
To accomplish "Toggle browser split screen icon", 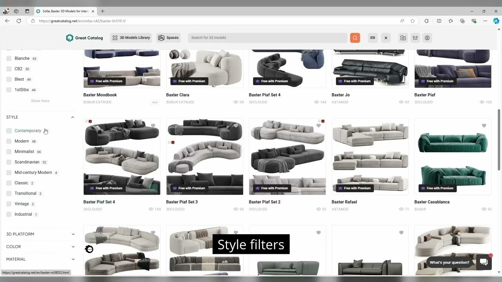I will pyautogui.click(x=439, y=21).
